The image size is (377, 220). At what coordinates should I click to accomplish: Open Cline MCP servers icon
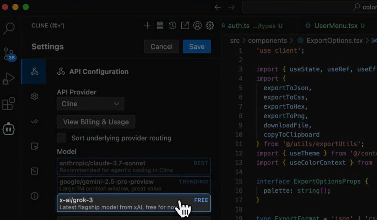(160, 25)
